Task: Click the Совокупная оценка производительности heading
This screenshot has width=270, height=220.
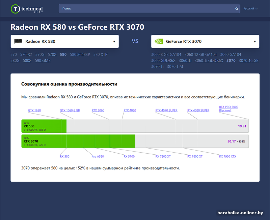Action: [69, 84]
